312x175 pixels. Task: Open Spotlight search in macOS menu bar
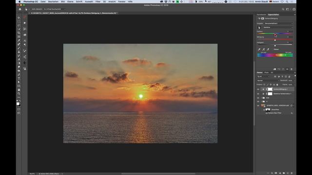(x=287, y=1)
